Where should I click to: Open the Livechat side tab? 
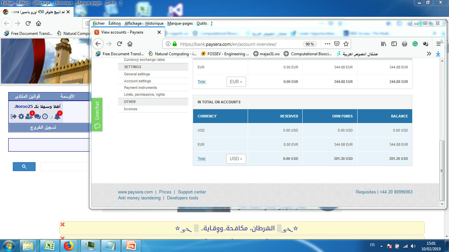(x=97, y=114)
